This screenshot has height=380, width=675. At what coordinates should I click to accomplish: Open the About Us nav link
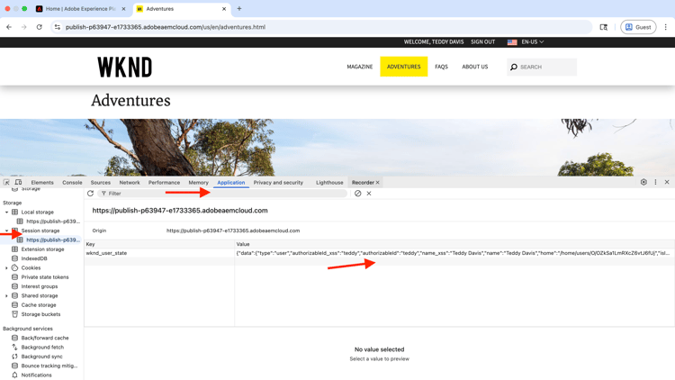[x=475, y=67]
